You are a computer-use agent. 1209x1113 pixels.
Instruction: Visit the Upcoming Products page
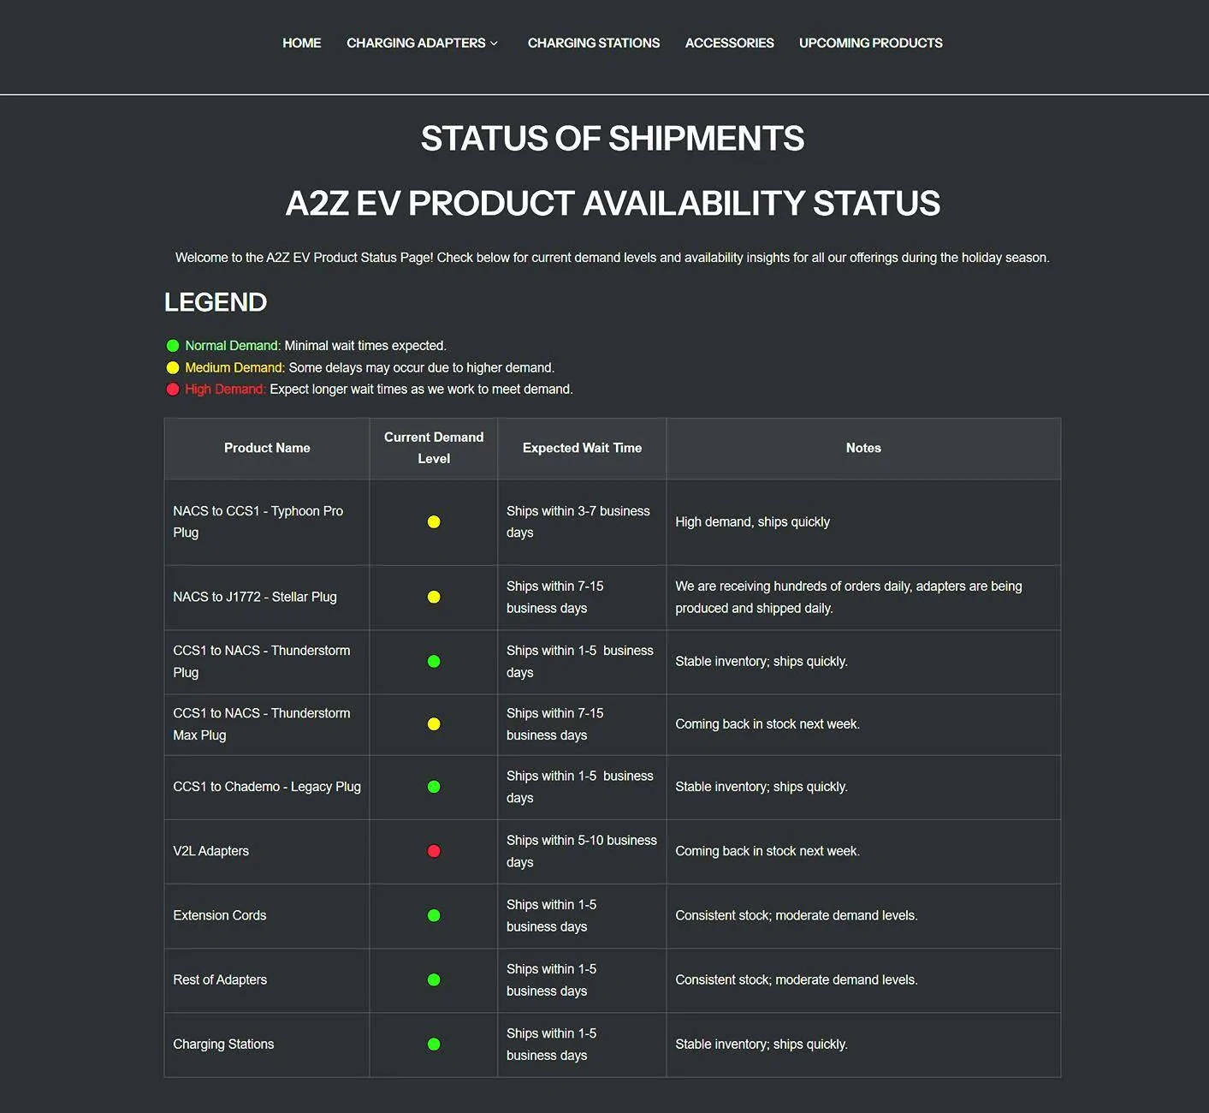[870, 43]
